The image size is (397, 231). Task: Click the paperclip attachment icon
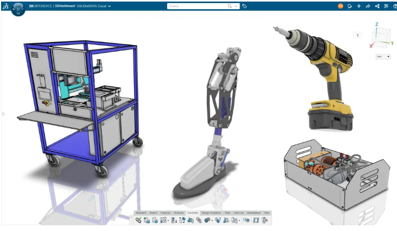(x=198, y=220)
